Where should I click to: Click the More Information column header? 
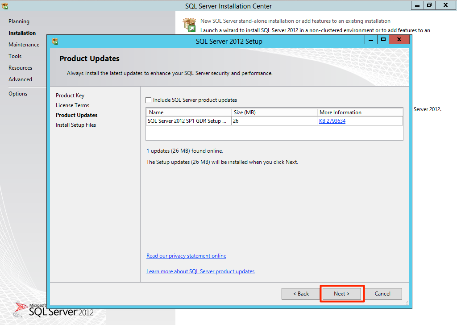360,112
